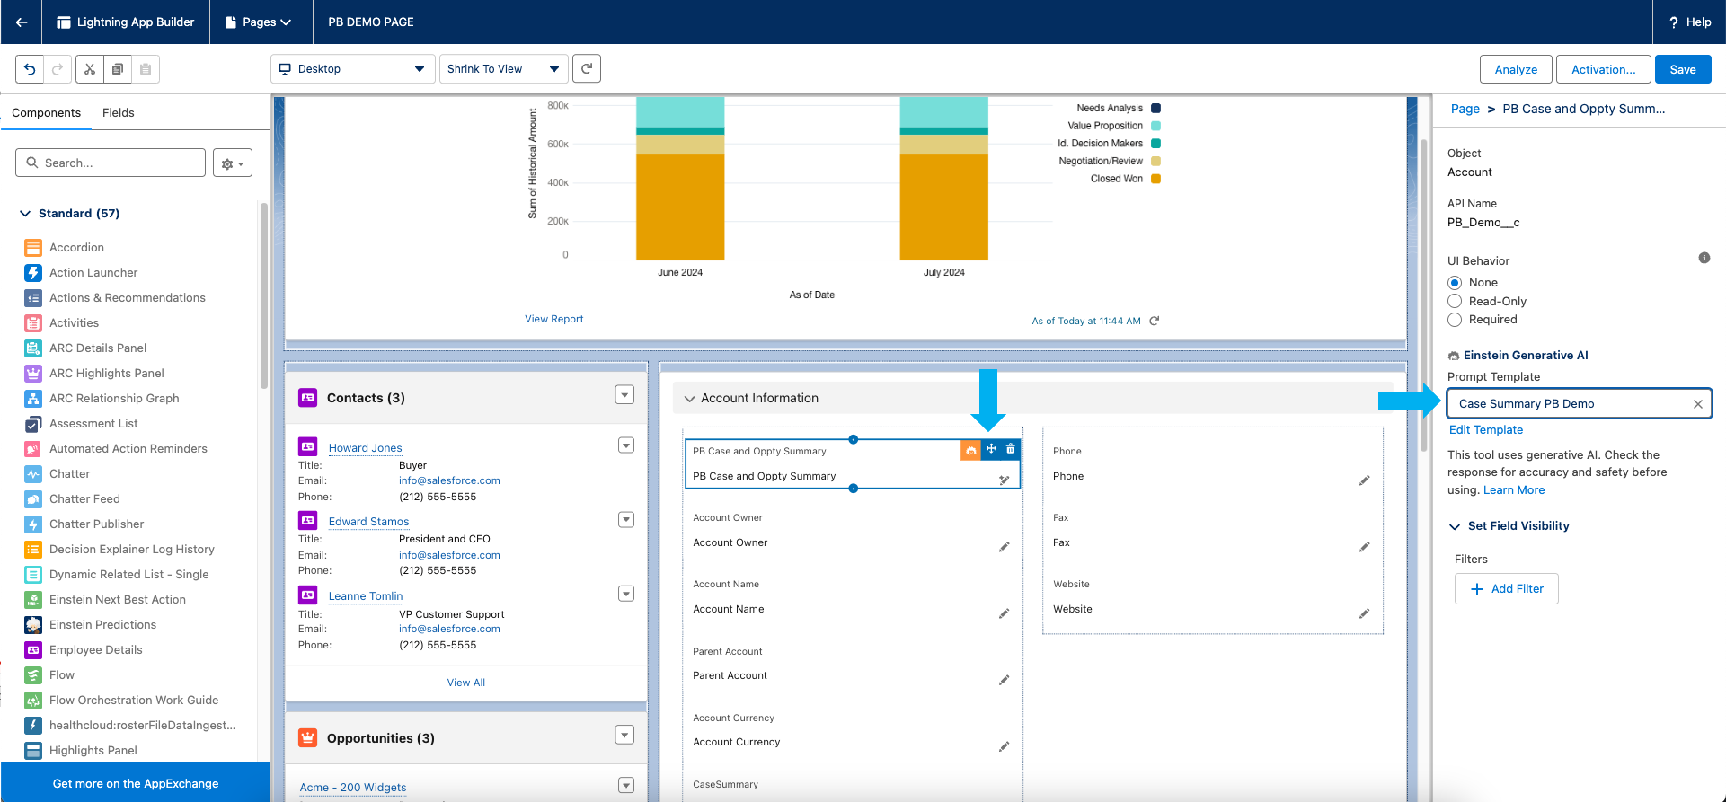This screenshot has width=1726, height=802.
Task: Click the refresh canvas icon
Action: (587, 68)
